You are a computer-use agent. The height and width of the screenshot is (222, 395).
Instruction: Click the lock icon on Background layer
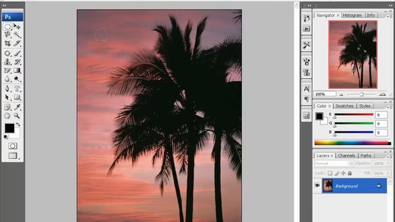(379, 186)
